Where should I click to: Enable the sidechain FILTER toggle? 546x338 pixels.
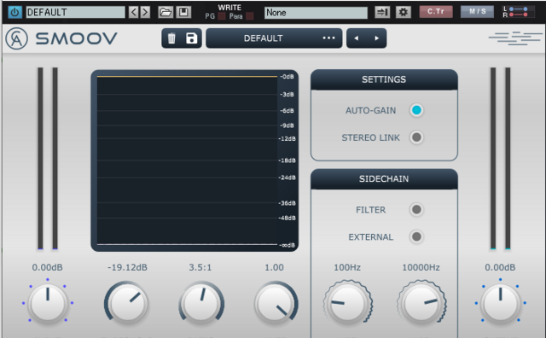[416, 210]
